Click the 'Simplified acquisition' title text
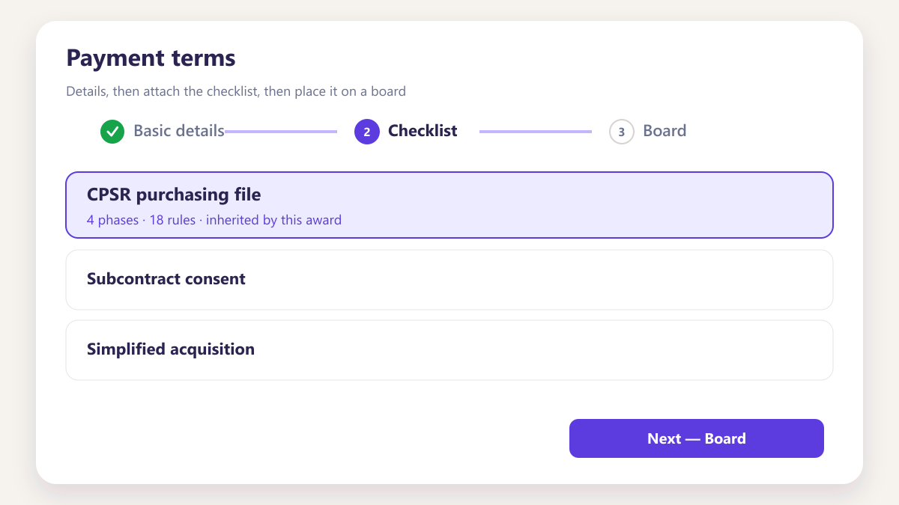The height and width of the screenshot is (505, 899). [x=171, y=349]
